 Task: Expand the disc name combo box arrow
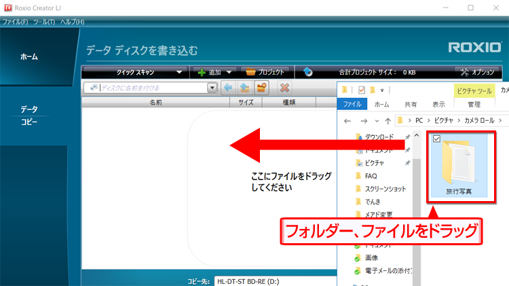pos(212,88)
